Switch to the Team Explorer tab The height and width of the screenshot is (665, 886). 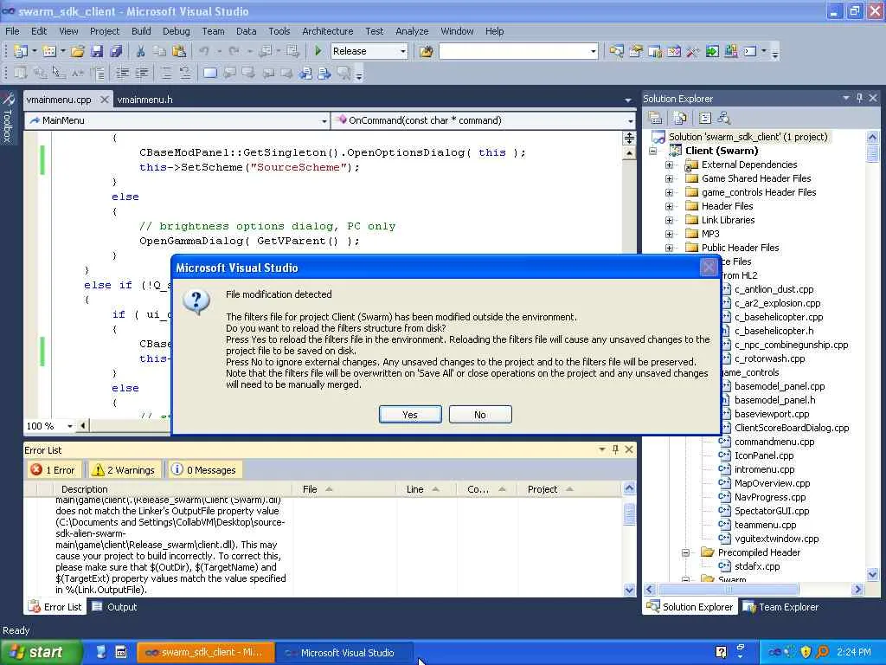(x=781, y=607)
